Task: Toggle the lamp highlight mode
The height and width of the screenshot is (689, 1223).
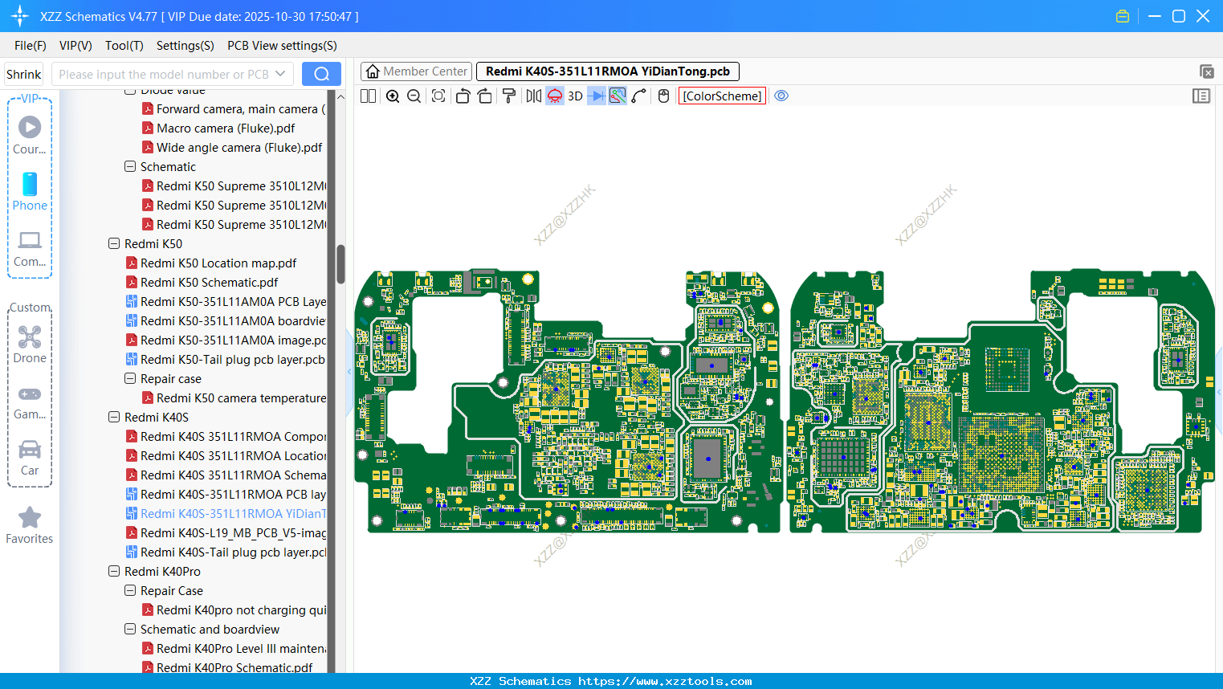Action: pos(554,96)
